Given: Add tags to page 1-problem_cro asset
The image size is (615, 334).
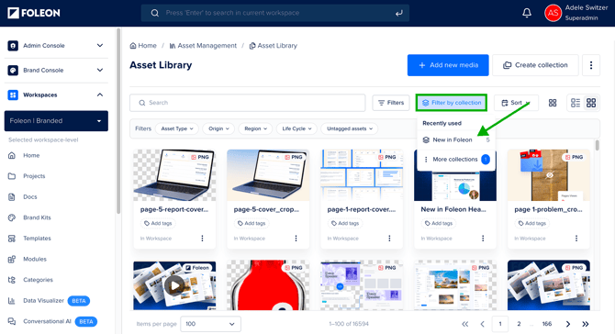Looking at the screenshot, I should (531, 223).
